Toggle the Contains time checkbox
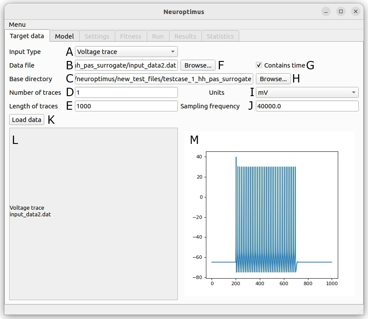368x319 pixels. click(x=258, y=65)
